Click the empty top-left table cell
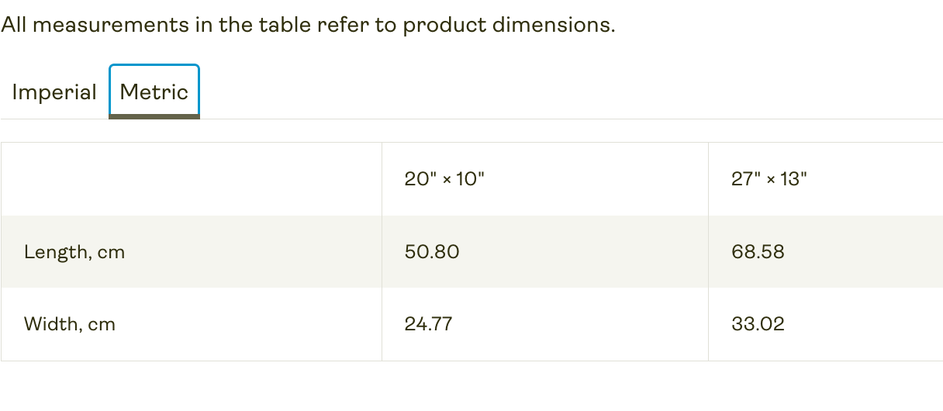The image size is (943, 411). click(192, 179)
